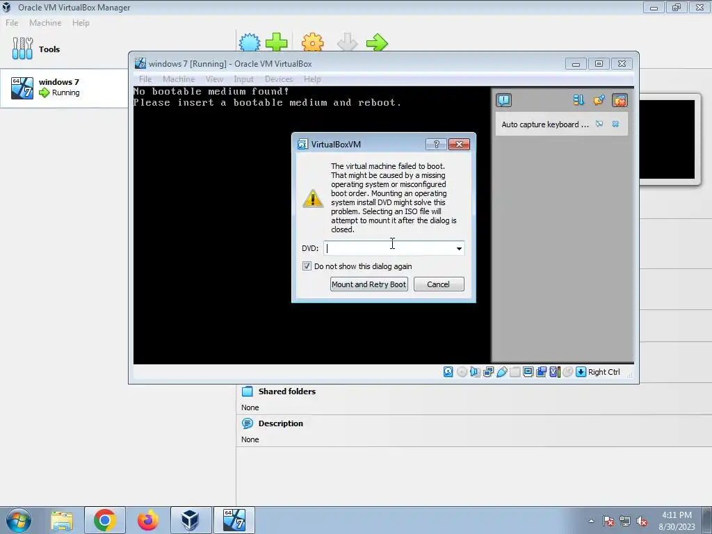Launch Chrome from the taskbar
Viewport: 712px width, 534px height.
point(105,520)
